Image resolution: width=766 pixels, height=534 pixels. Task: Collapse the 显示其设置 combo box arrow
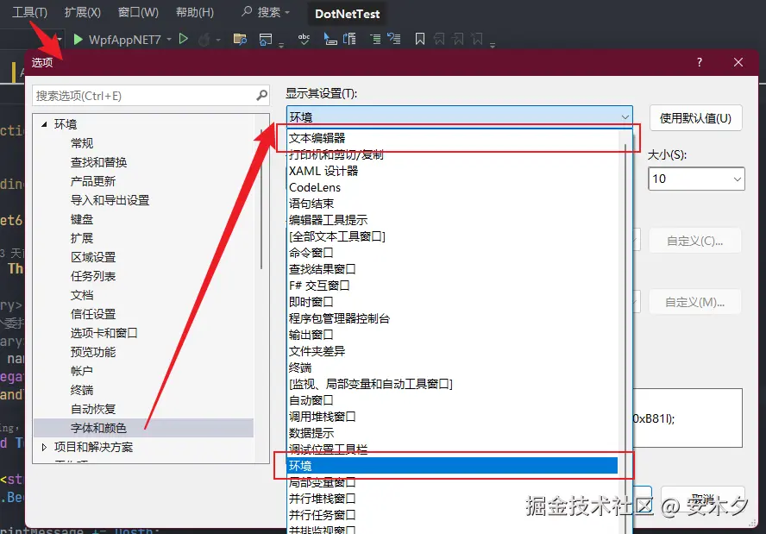point(625,117)
